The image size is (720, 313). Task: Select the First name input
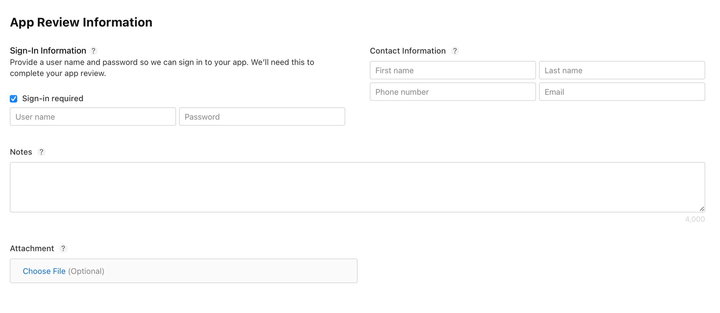tap(453, 70)
